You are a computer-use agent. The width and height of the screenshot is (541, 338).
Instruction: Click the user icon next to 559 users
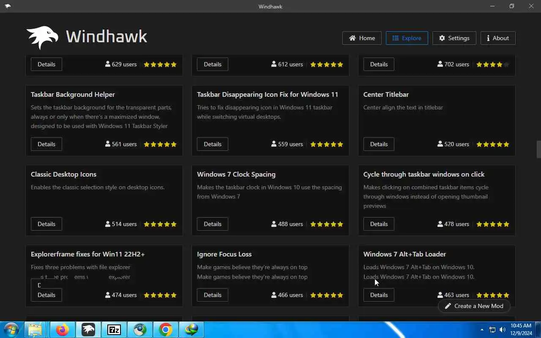tap(274, 144)
